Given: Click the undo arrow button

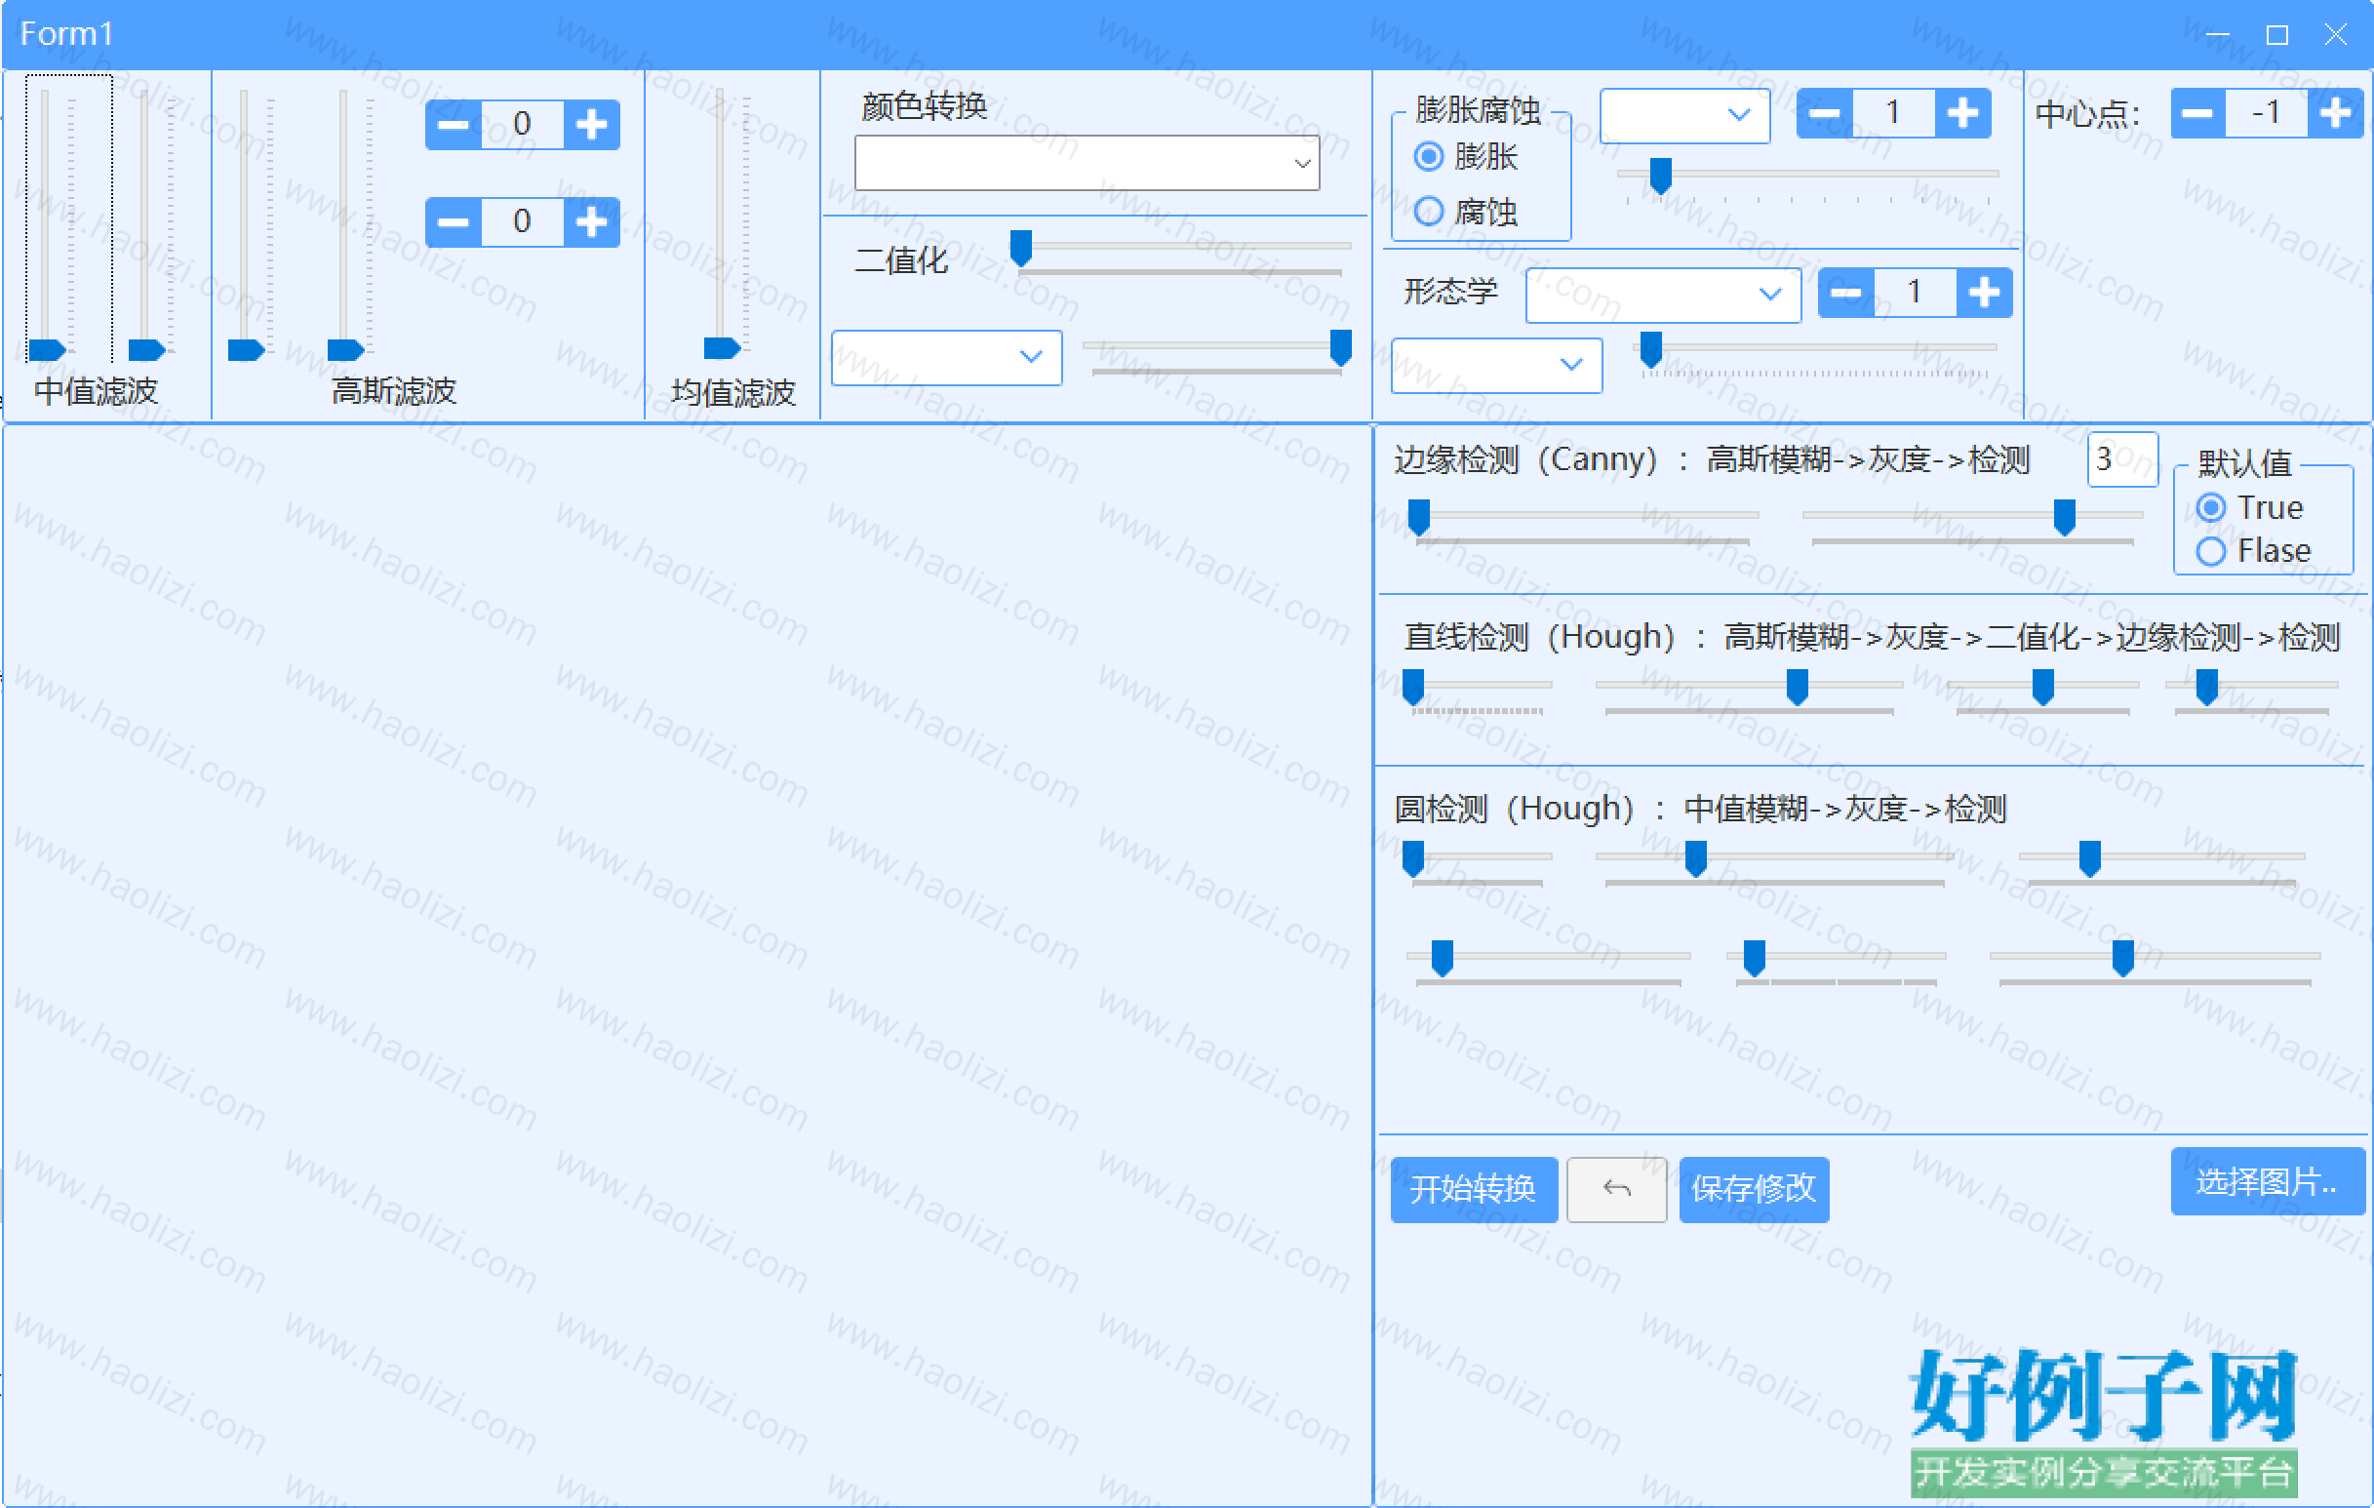Looking at the screenshot, I should click(1617, 1189).
